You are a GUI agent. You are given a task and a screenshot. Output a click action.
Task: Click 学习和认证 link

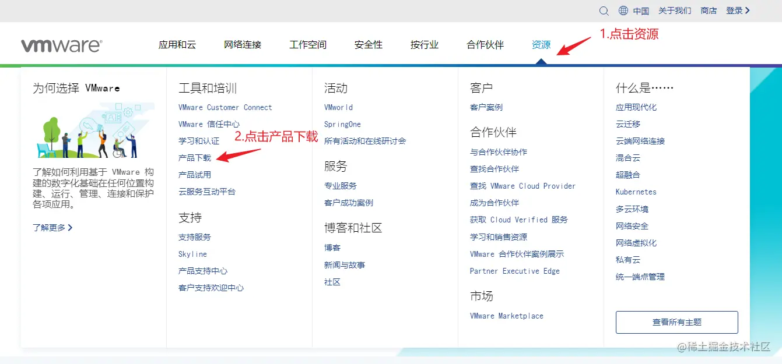pos(199,141)
